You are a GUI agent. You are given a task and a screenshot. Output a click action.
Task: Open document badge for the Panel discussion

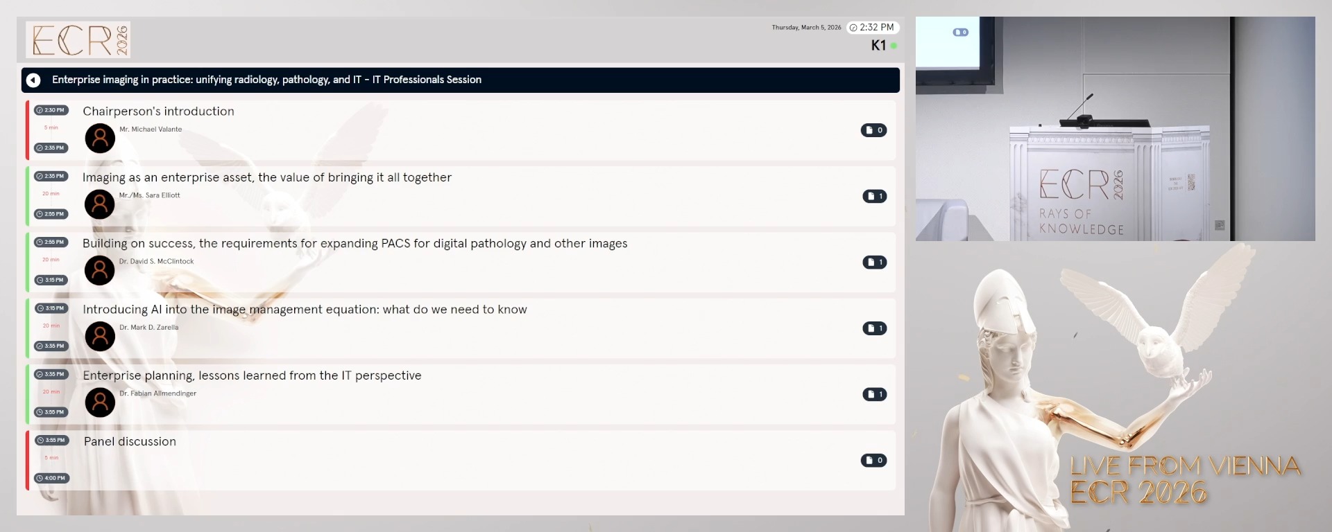point(873,461)
